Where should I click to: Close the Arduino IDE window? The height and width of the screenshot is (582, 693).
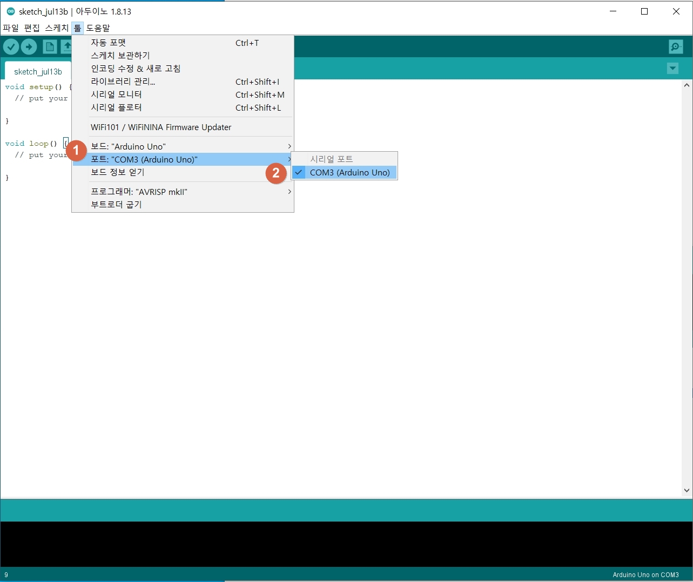pyautogui.click(x=676, y=11)
